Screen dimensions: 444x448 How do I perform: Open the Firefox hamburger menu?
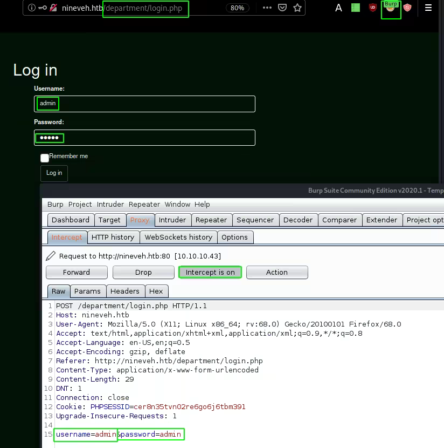tap(428, 8)
